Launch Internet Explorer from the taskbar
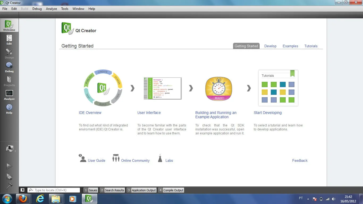Image resolution: width=363 pixels, height=204 pixels. [40, 199]
